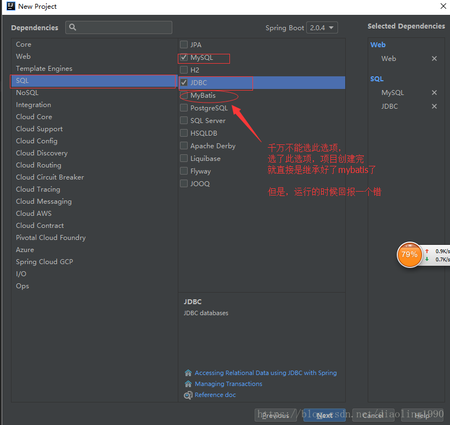This screenshot has width=450, height=425.
Task: Click the IntelliJ IDEA logo icon
Action: tap(10, 6)
